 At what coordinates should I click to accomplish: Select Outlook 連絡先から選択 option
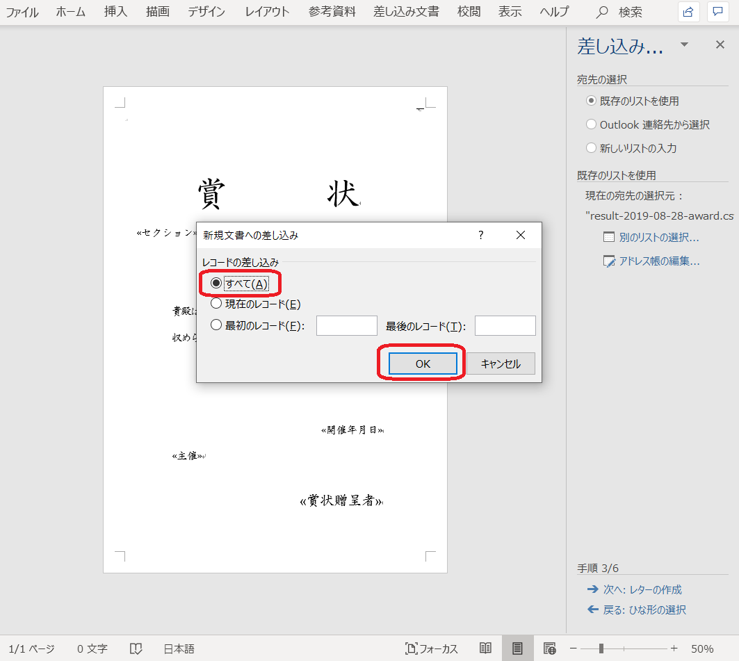coord(591,124)
